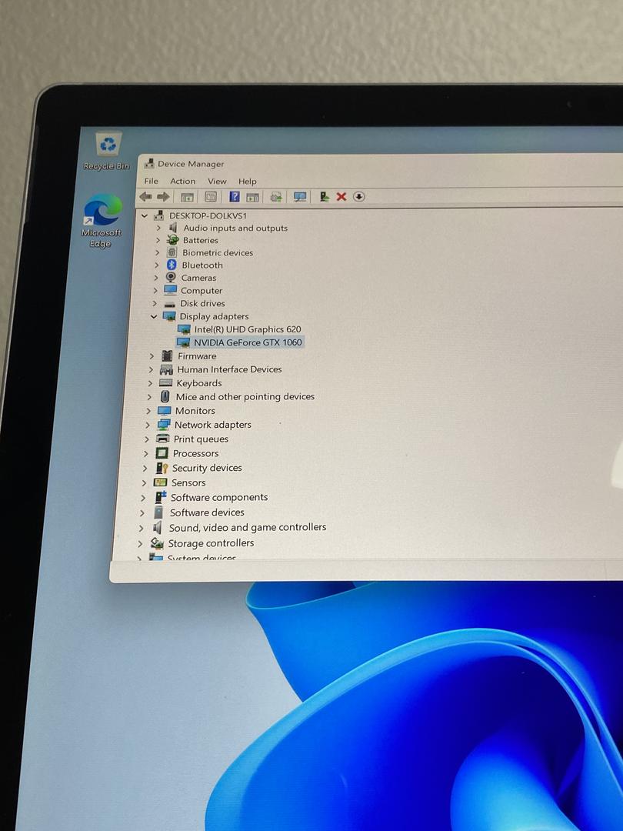The image size is (623, 831).
Task: Click the Storage controllers label
Action: (211, 542)
